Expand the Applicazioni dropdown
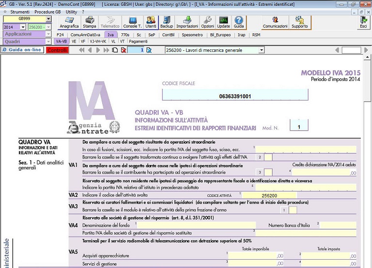Viewport: 372px width, 268px height. (48, 34)
